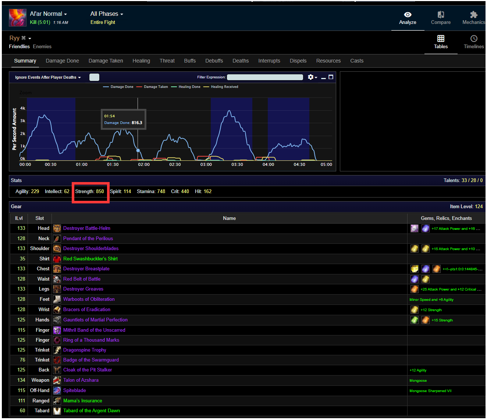Toggle Healing Done series in legend

(186, 87)
